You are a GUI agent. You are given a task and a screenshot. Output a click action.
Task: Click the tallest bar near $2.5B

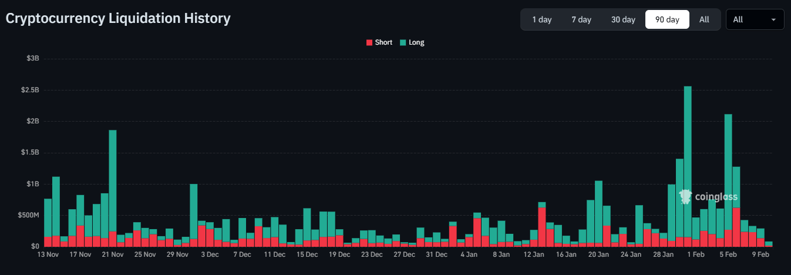click(x=688, y=165)
